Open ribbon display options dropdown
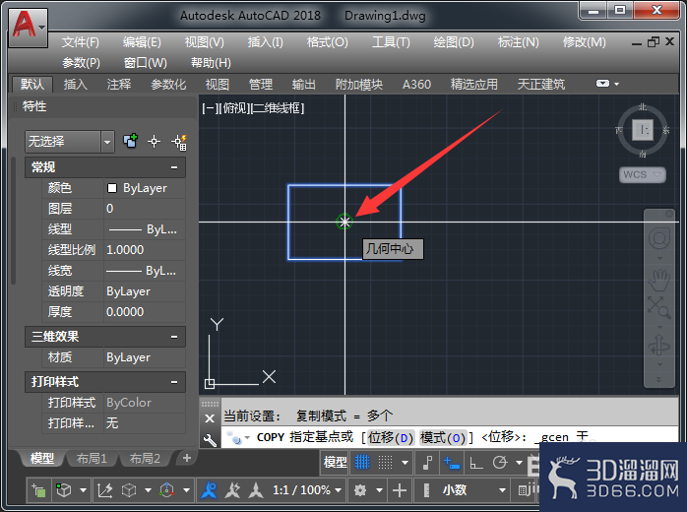The height and width of the screenshot is (512, 687). tap(607, 84)
